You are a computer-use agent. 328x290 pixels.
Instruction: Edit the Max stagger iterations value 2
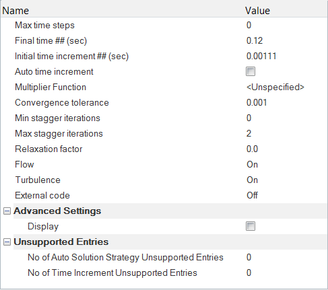(286, 133)
